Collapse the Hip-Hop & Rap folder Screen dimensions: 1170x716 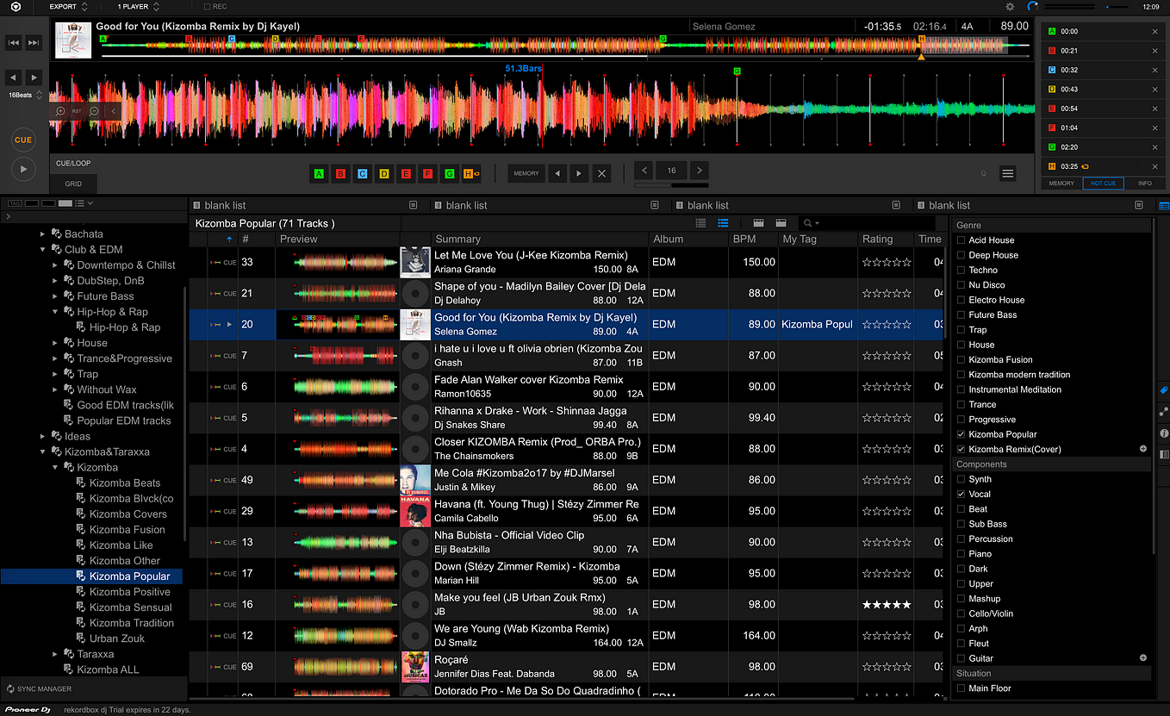pos(55,312)
